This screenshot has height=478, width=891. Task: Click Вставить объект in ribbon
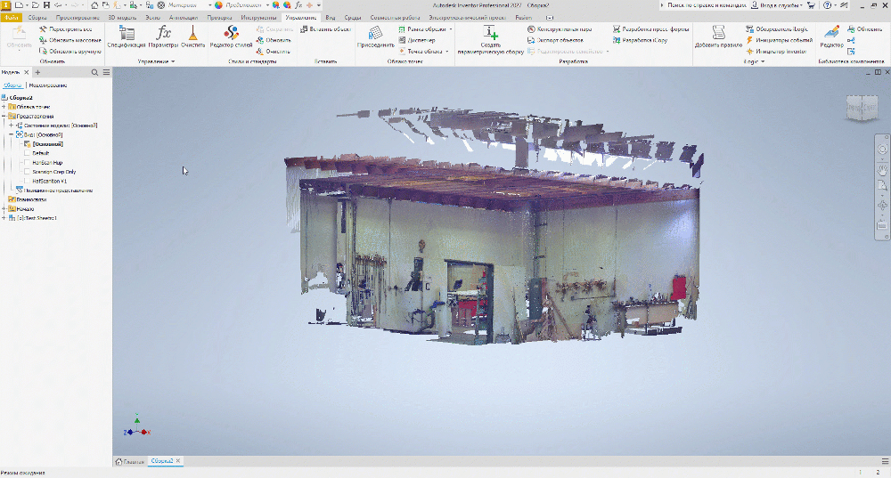325,29
